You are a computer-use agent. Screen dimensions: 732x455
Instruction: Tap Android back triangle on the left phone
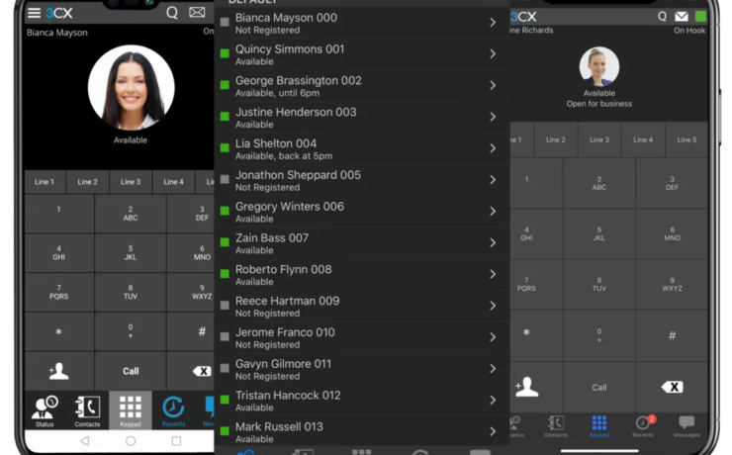(x=83, y=441)
